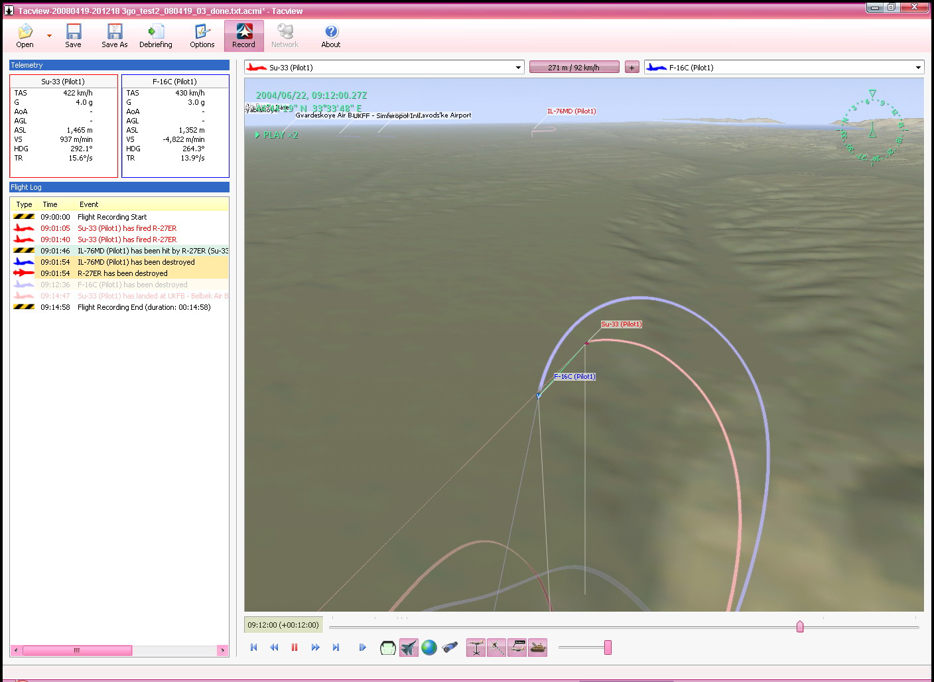
Task: Expand the Su-33 (Pilot1) aircraft dropdown
Action: click(x=518, y=68)
